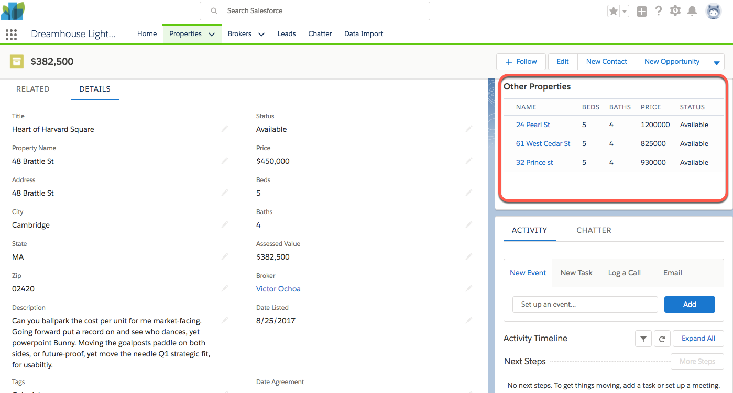This screenshot has width=733, height=393.
Task: Click the Set up an event field
Action: pos(585,305)
